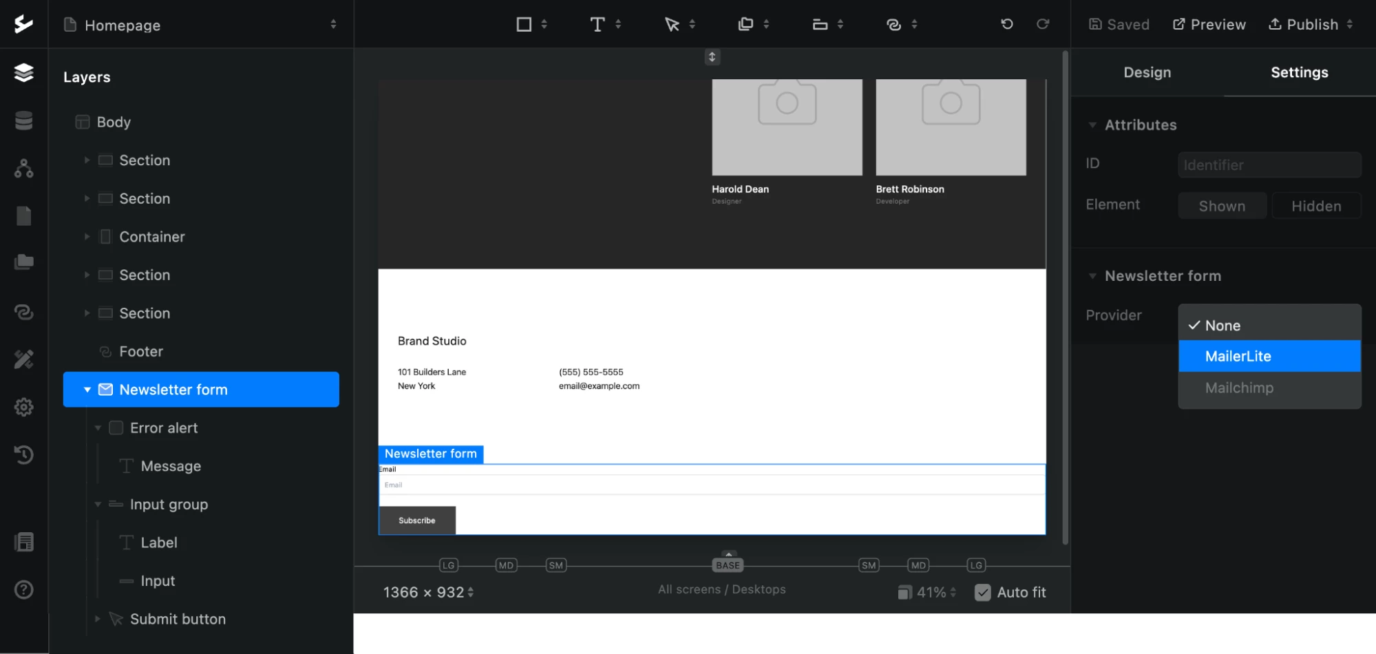This screenshot has height=654, width=1376.
Task: Switch to the Design tab
Action: pyautogui.click(x=1147, y=72)
